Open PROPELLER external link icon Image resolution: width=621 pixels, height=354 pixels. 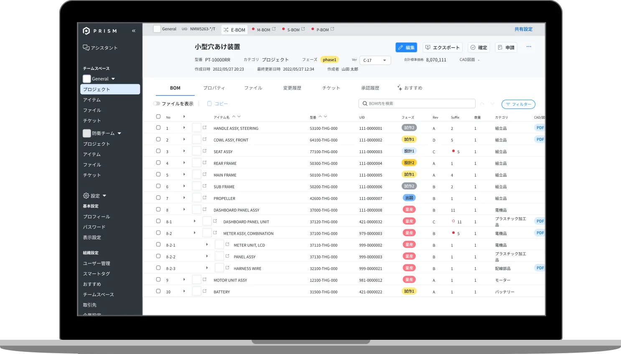pos(205,197)
